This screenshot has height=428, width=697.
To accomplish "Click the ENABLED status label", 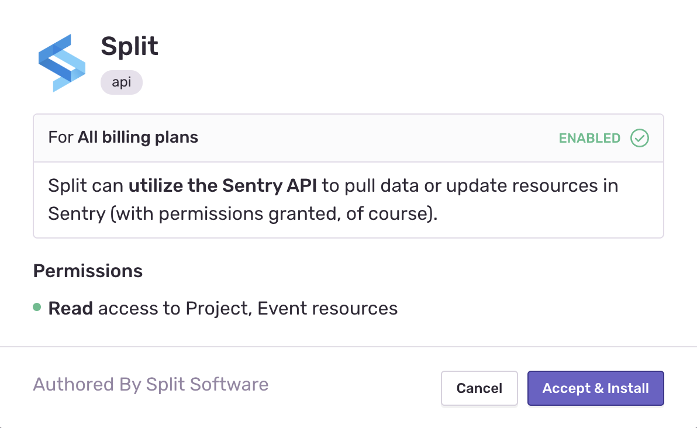I will [x=589, y=138].
